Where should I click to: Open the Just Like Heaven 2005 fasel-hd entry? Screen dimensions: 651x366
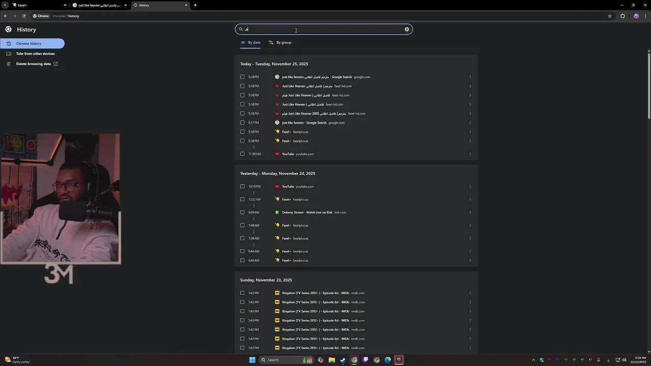click(314, 114)
